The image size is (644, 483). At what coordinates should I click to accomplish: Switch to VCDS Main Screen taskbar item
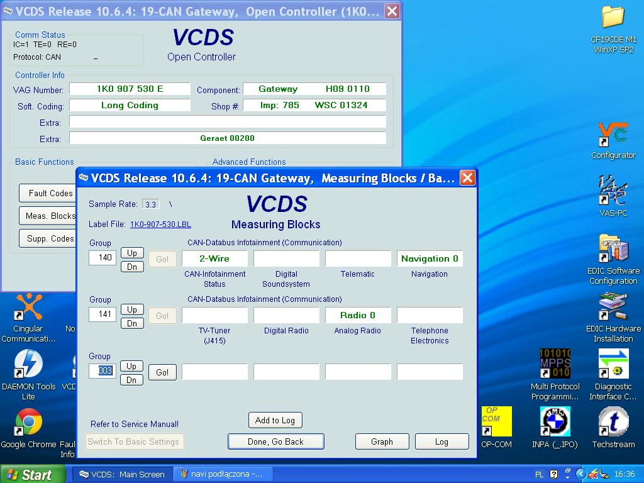122,474
